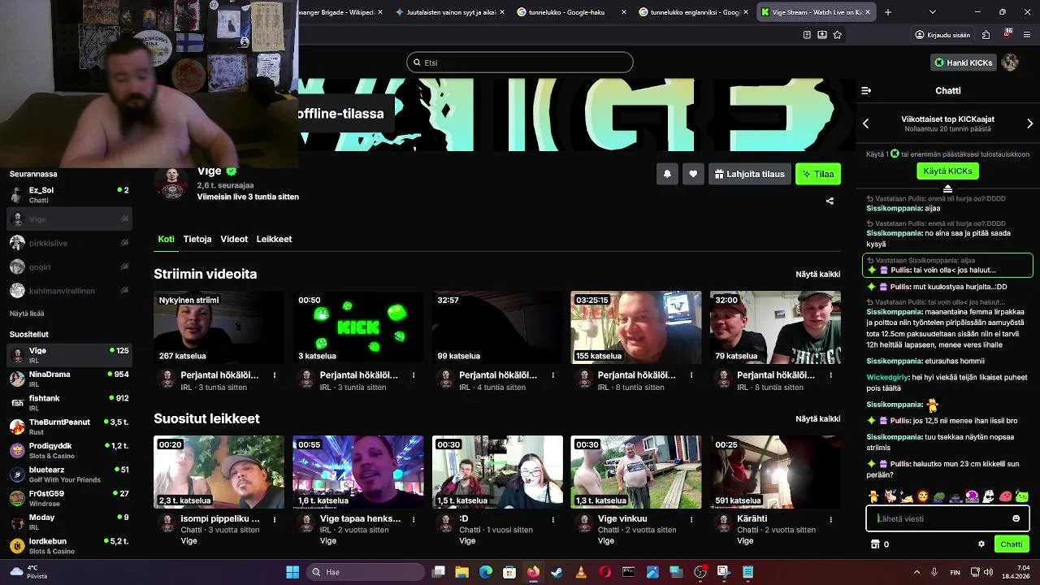This screenshot has height=585, width=1040.
Task: Toggle reader view icon in the address bar
Action: pyautogui.click(x=807, y=35)
